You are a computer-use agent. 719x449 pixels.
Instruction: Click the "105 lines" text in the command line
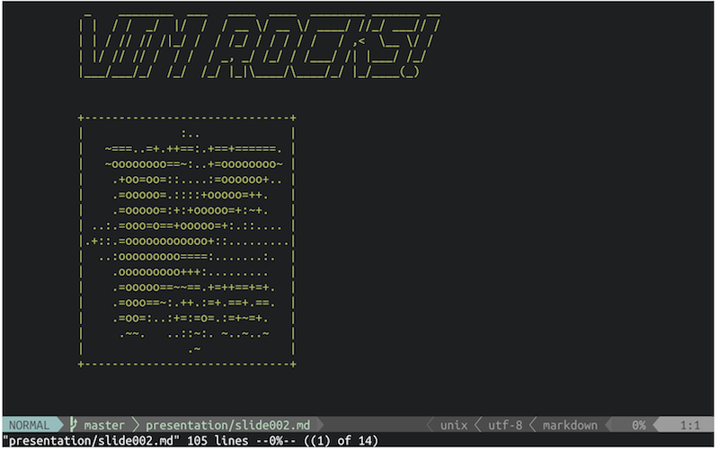click(x=217, y=440)
